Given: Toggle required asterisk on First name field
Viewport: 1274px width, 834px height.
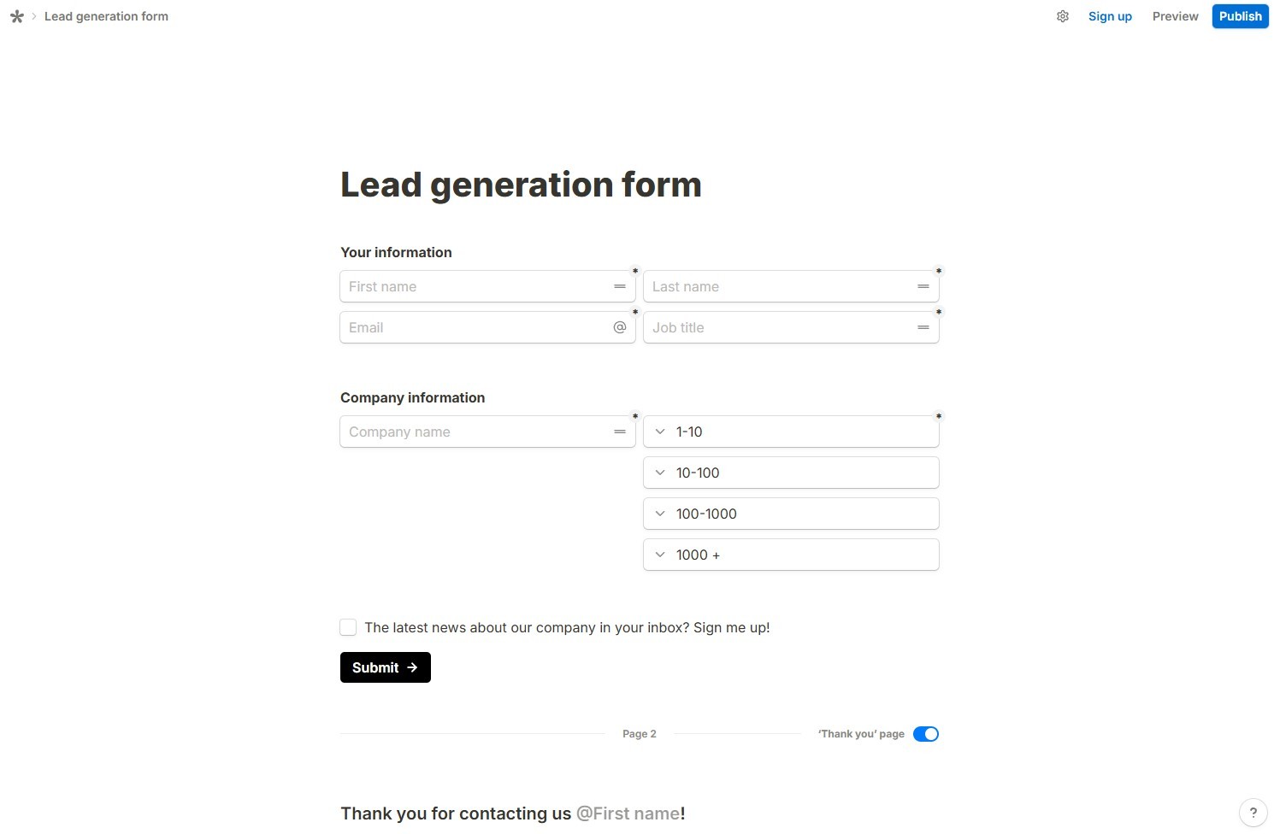Looking at the screenshot, I should [x=635, y=272].
